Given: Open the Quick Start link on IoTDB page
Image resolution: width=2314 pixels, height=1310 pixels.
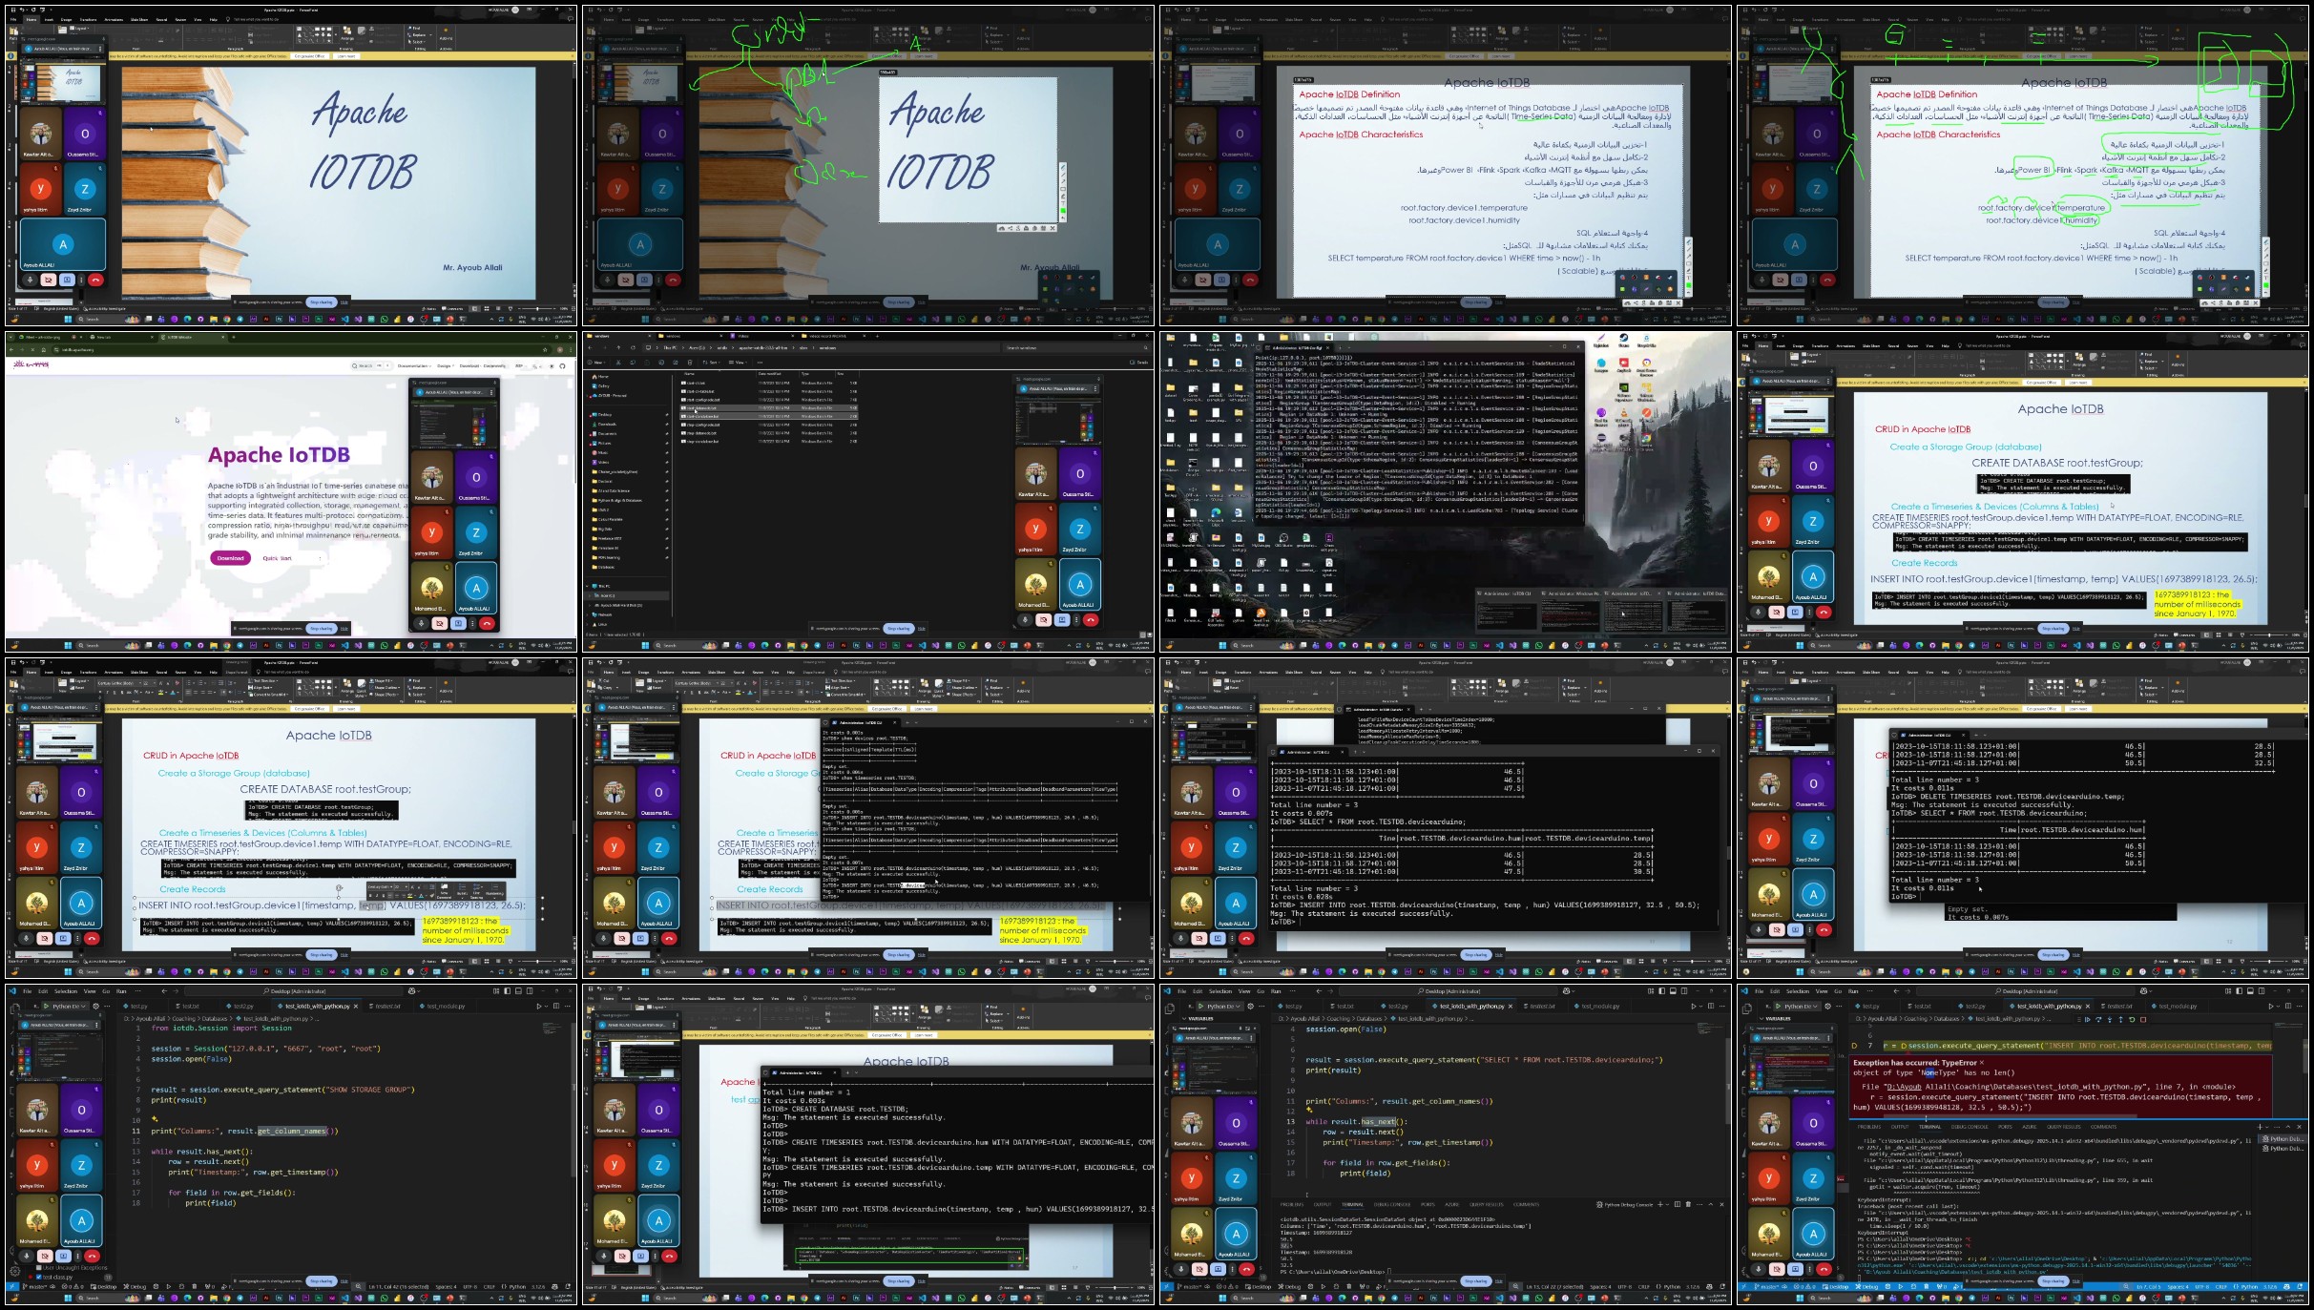Looking at the screenshot, I should pyautogui.click(x=277, y=558).
